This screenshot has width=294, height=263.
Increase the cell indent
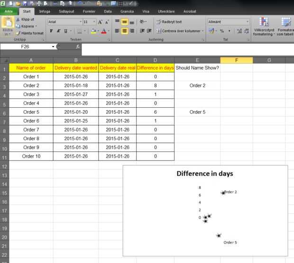tap(149, 31)
